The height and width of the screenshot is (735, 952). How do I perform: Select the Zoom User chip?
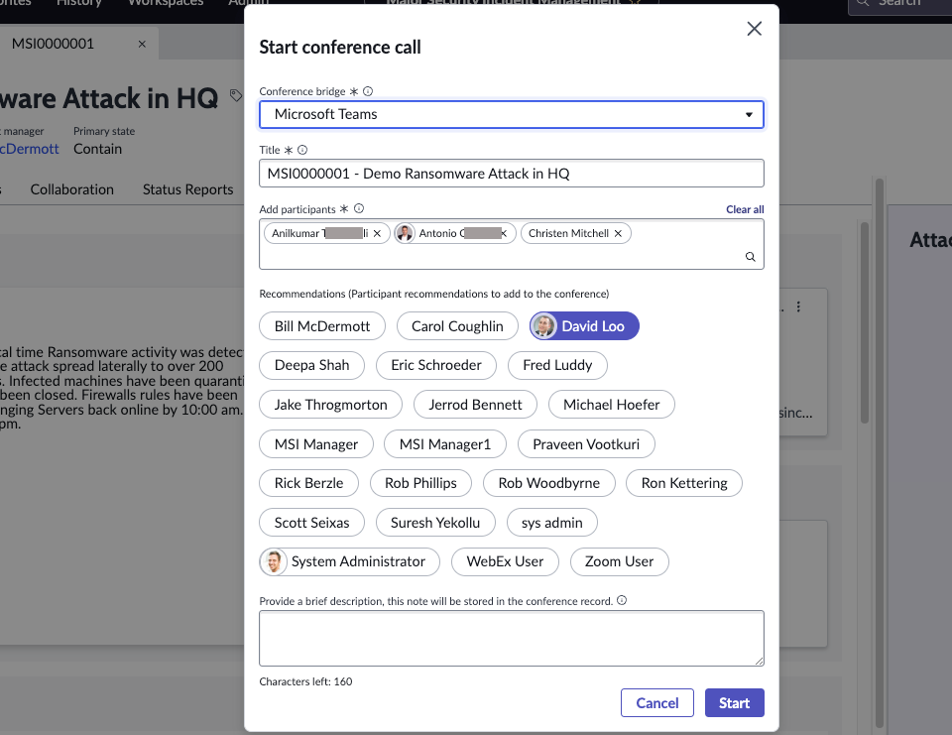click(x=619, y=561)
